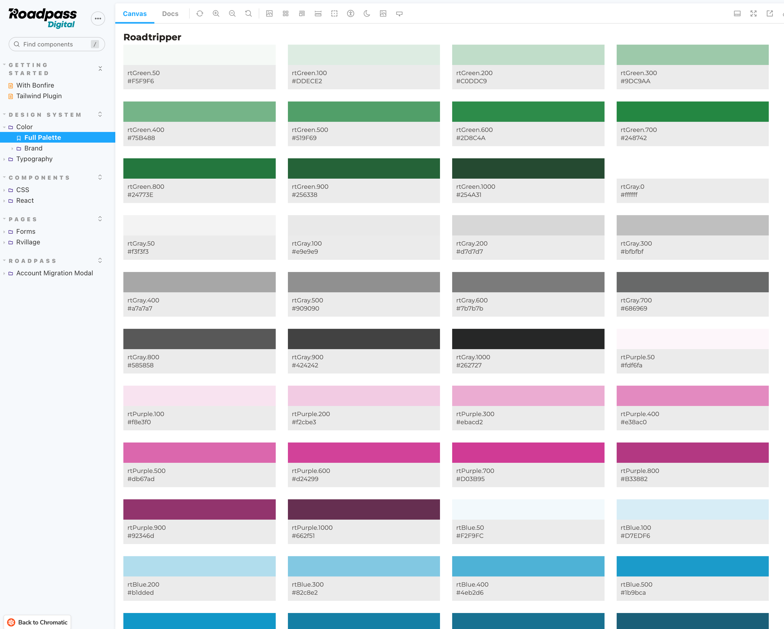
Task: Expand the Brand folder in sidebar
Action: click(x=33, y=148)
